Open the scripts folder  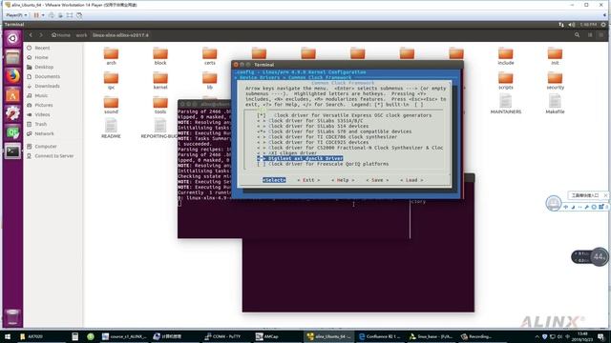[505, 80]
